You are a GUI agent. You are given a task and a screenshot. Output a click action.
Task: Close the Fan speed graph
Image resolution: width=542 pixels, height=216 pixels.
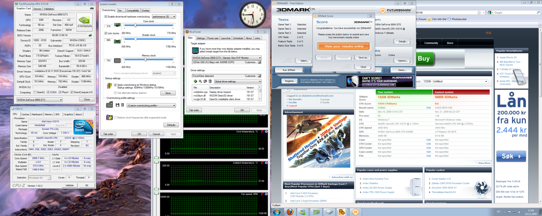click(266, 194)
